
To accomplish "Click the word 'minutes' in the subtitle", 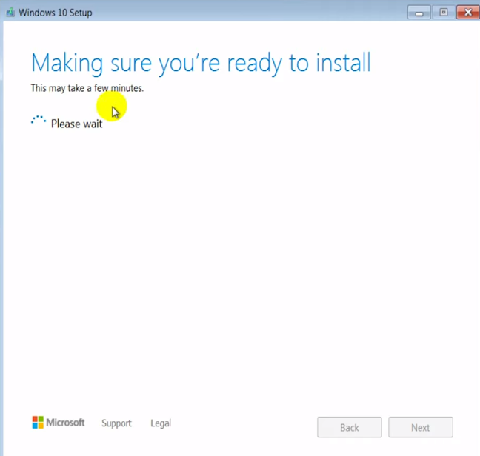I will click(x=127, y=88).
